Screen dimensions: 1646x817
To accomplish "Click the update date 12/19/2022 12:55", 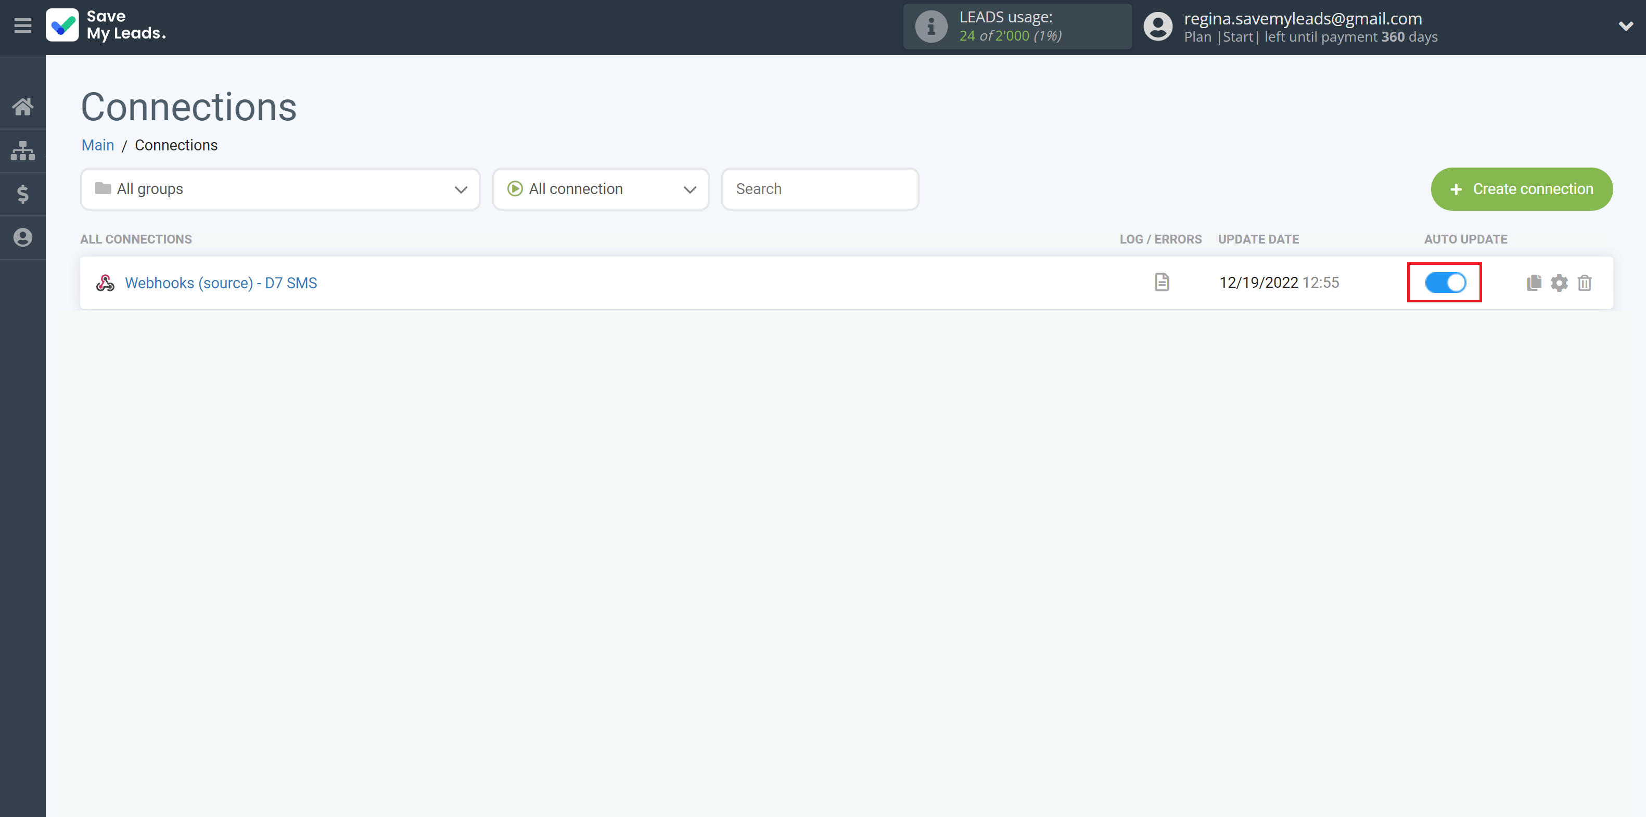I will [1279, 283].
